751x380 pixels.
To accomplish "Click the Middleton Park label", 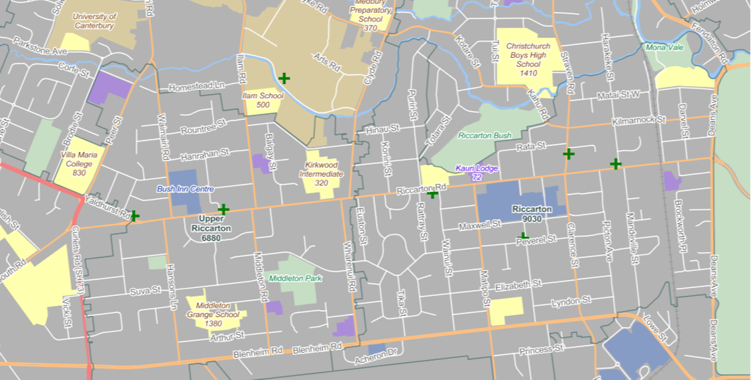I will pyautogui.click(x=296, y=278).
